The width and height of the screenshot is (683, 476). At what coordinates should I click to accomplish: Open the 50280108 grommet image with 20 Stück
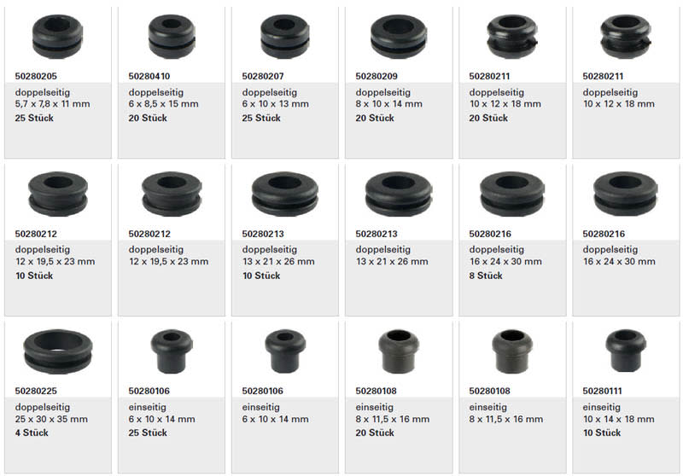coord(399,351)
